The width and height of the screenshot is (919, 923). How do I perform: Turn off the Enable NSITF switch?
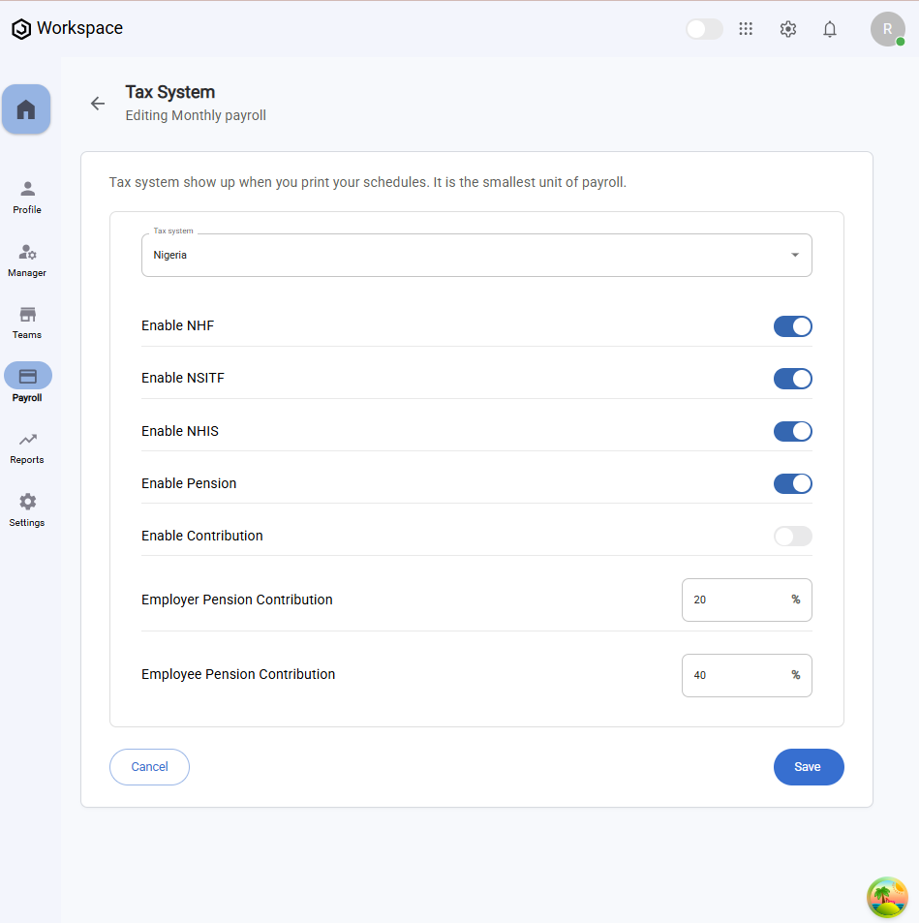click(792, 379)
